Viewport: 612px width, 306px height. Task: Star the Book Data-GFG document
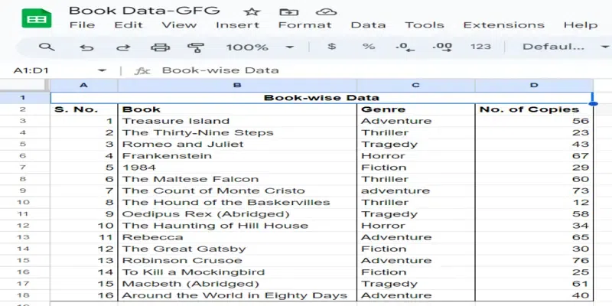[252, 11]
